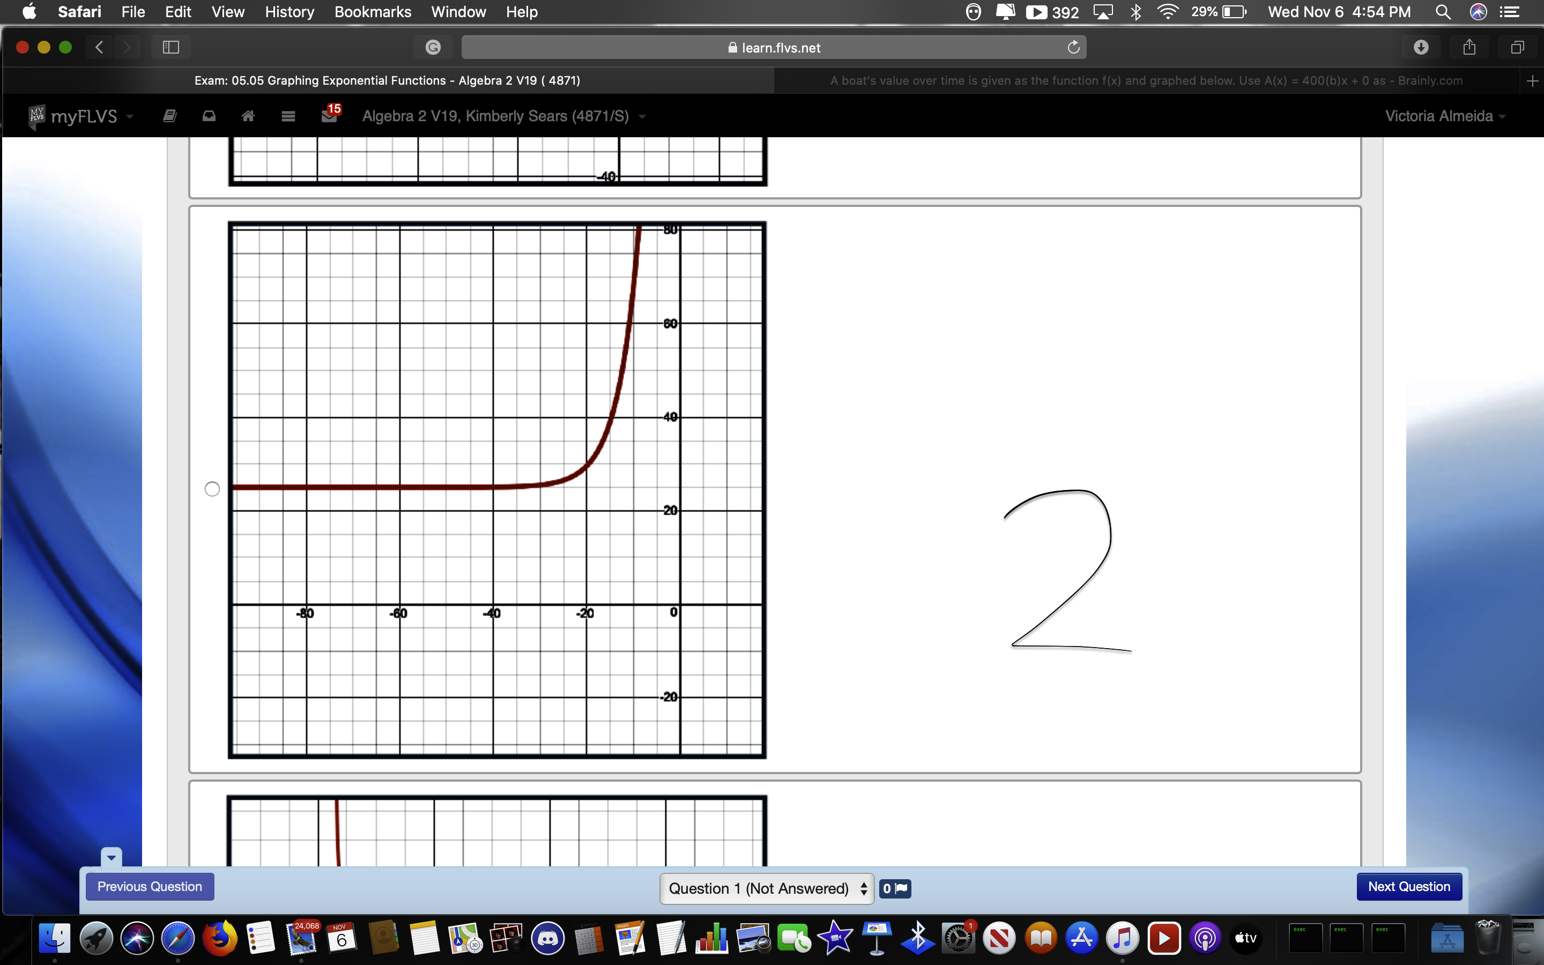
Task: Flag Question 1 using the flag toggle
Action: [895, 888]
